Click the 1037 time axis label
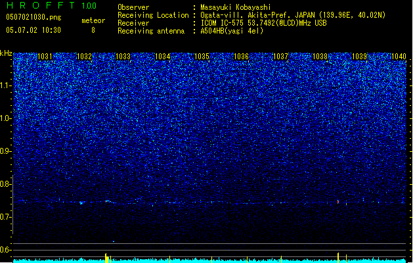The height and width of the screenshot is (263, 413). coord(281,57)
